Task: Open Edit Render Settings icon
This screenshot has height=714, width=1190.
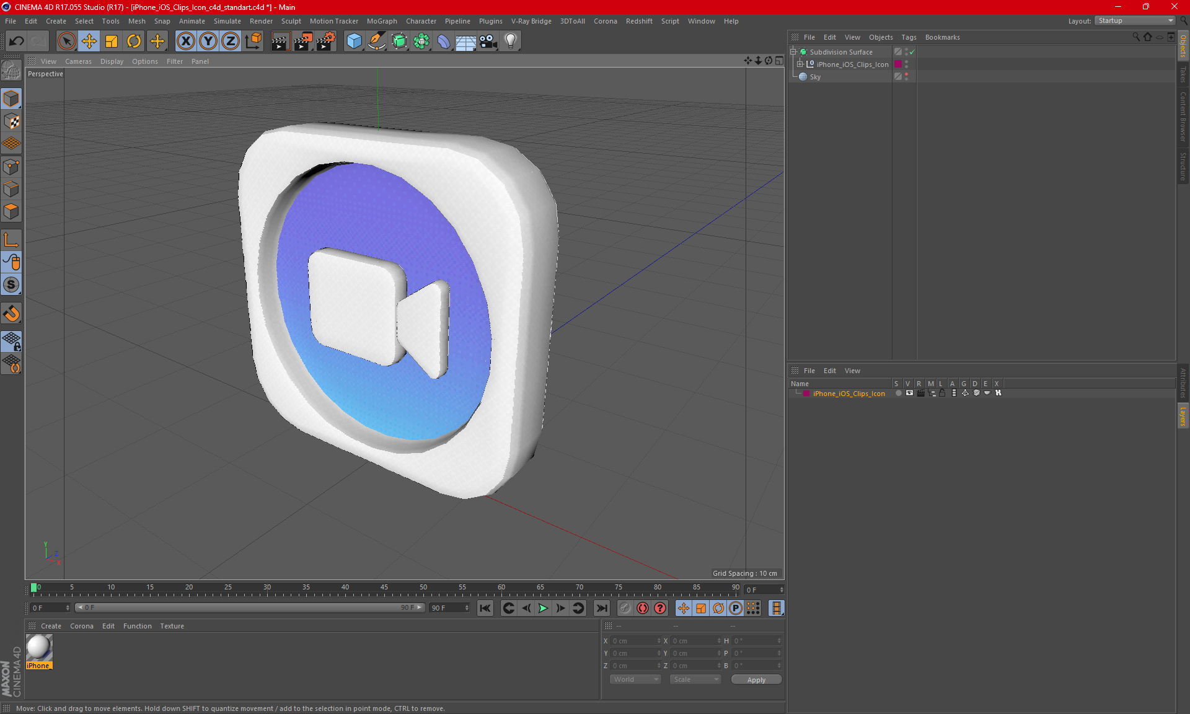Action: [x=326, y=41]
